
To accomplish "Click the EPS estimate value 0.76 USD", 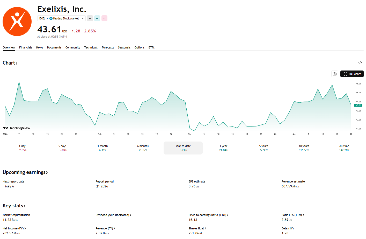I will pos(194,186).
